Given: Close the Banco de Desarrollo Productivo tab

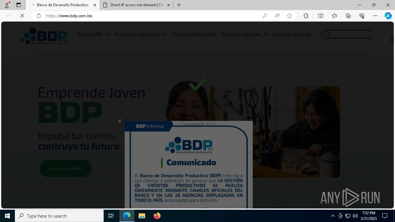Looking at the screenshot, I should point(95,5).
